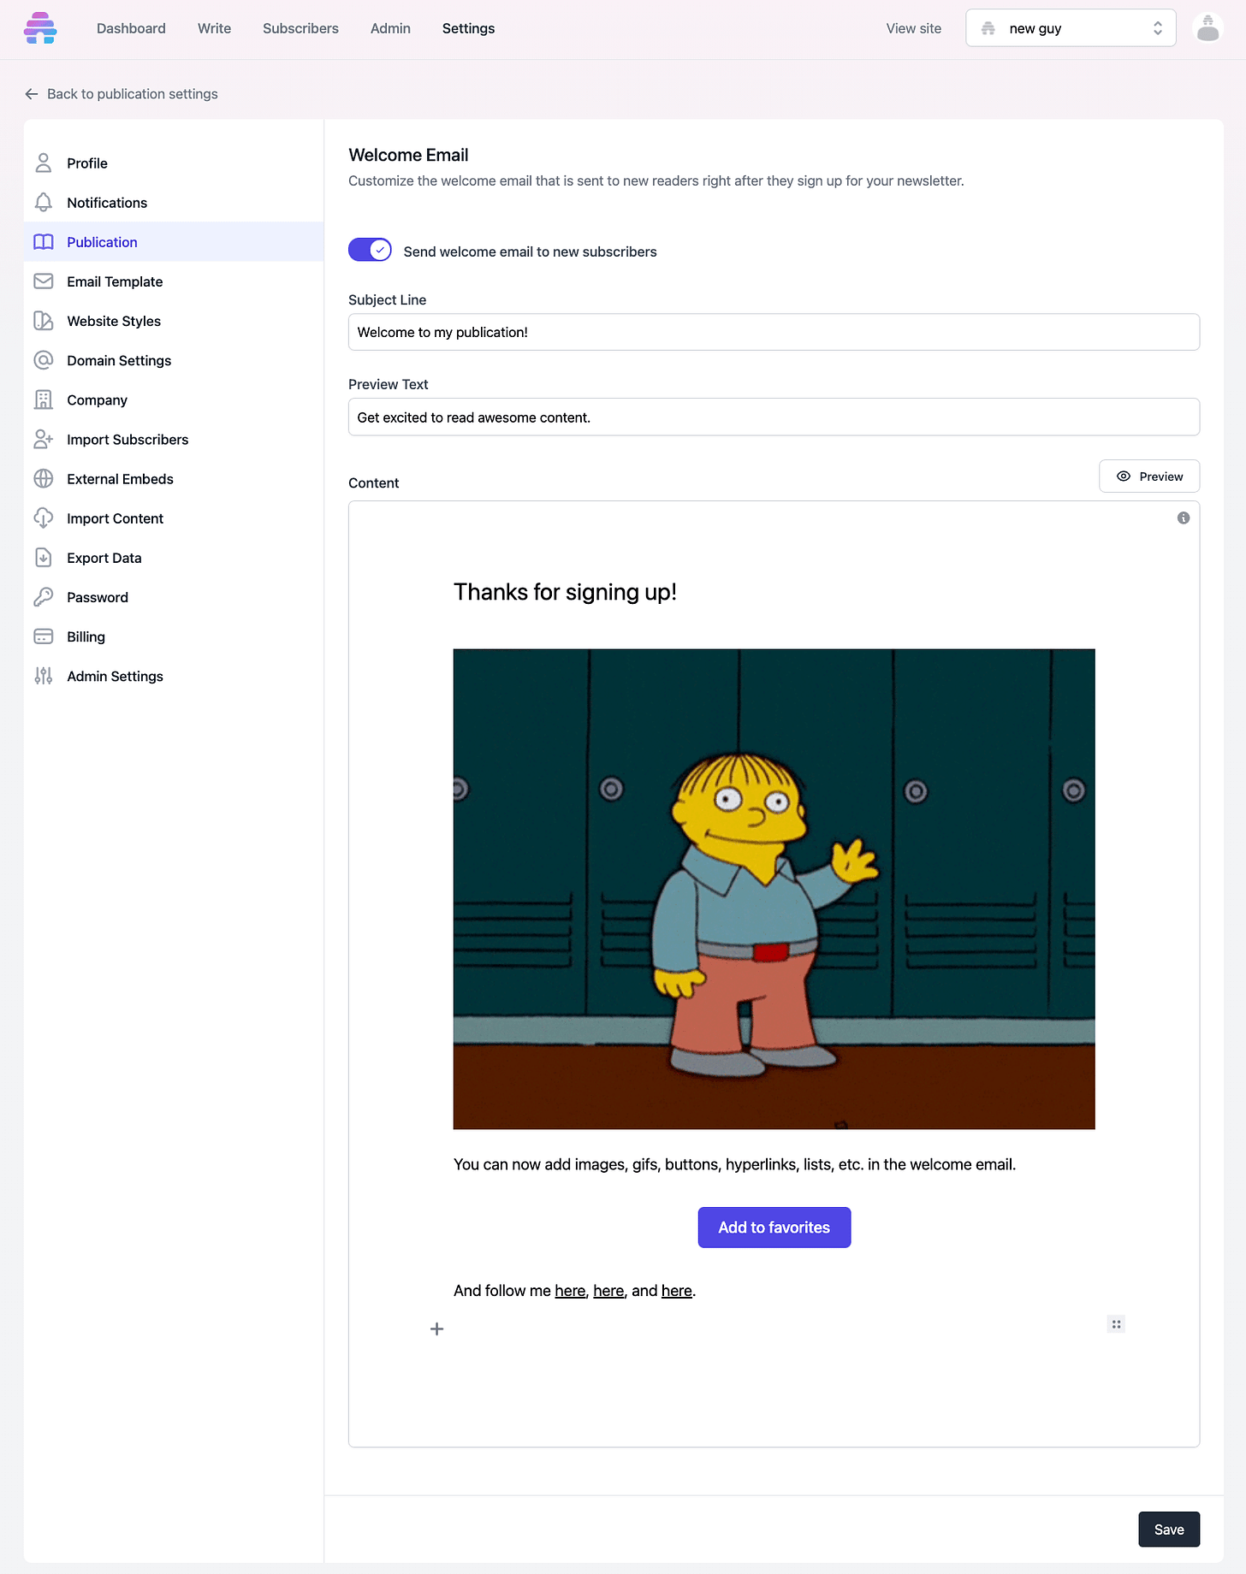Click the 'You can now add images' paragraph
Screen dimensions: 1246x1574
tap(734, 1164)
